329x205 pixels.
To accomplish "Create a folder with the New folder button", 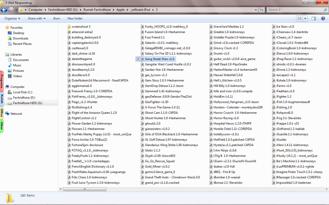I will coord(75,18).
